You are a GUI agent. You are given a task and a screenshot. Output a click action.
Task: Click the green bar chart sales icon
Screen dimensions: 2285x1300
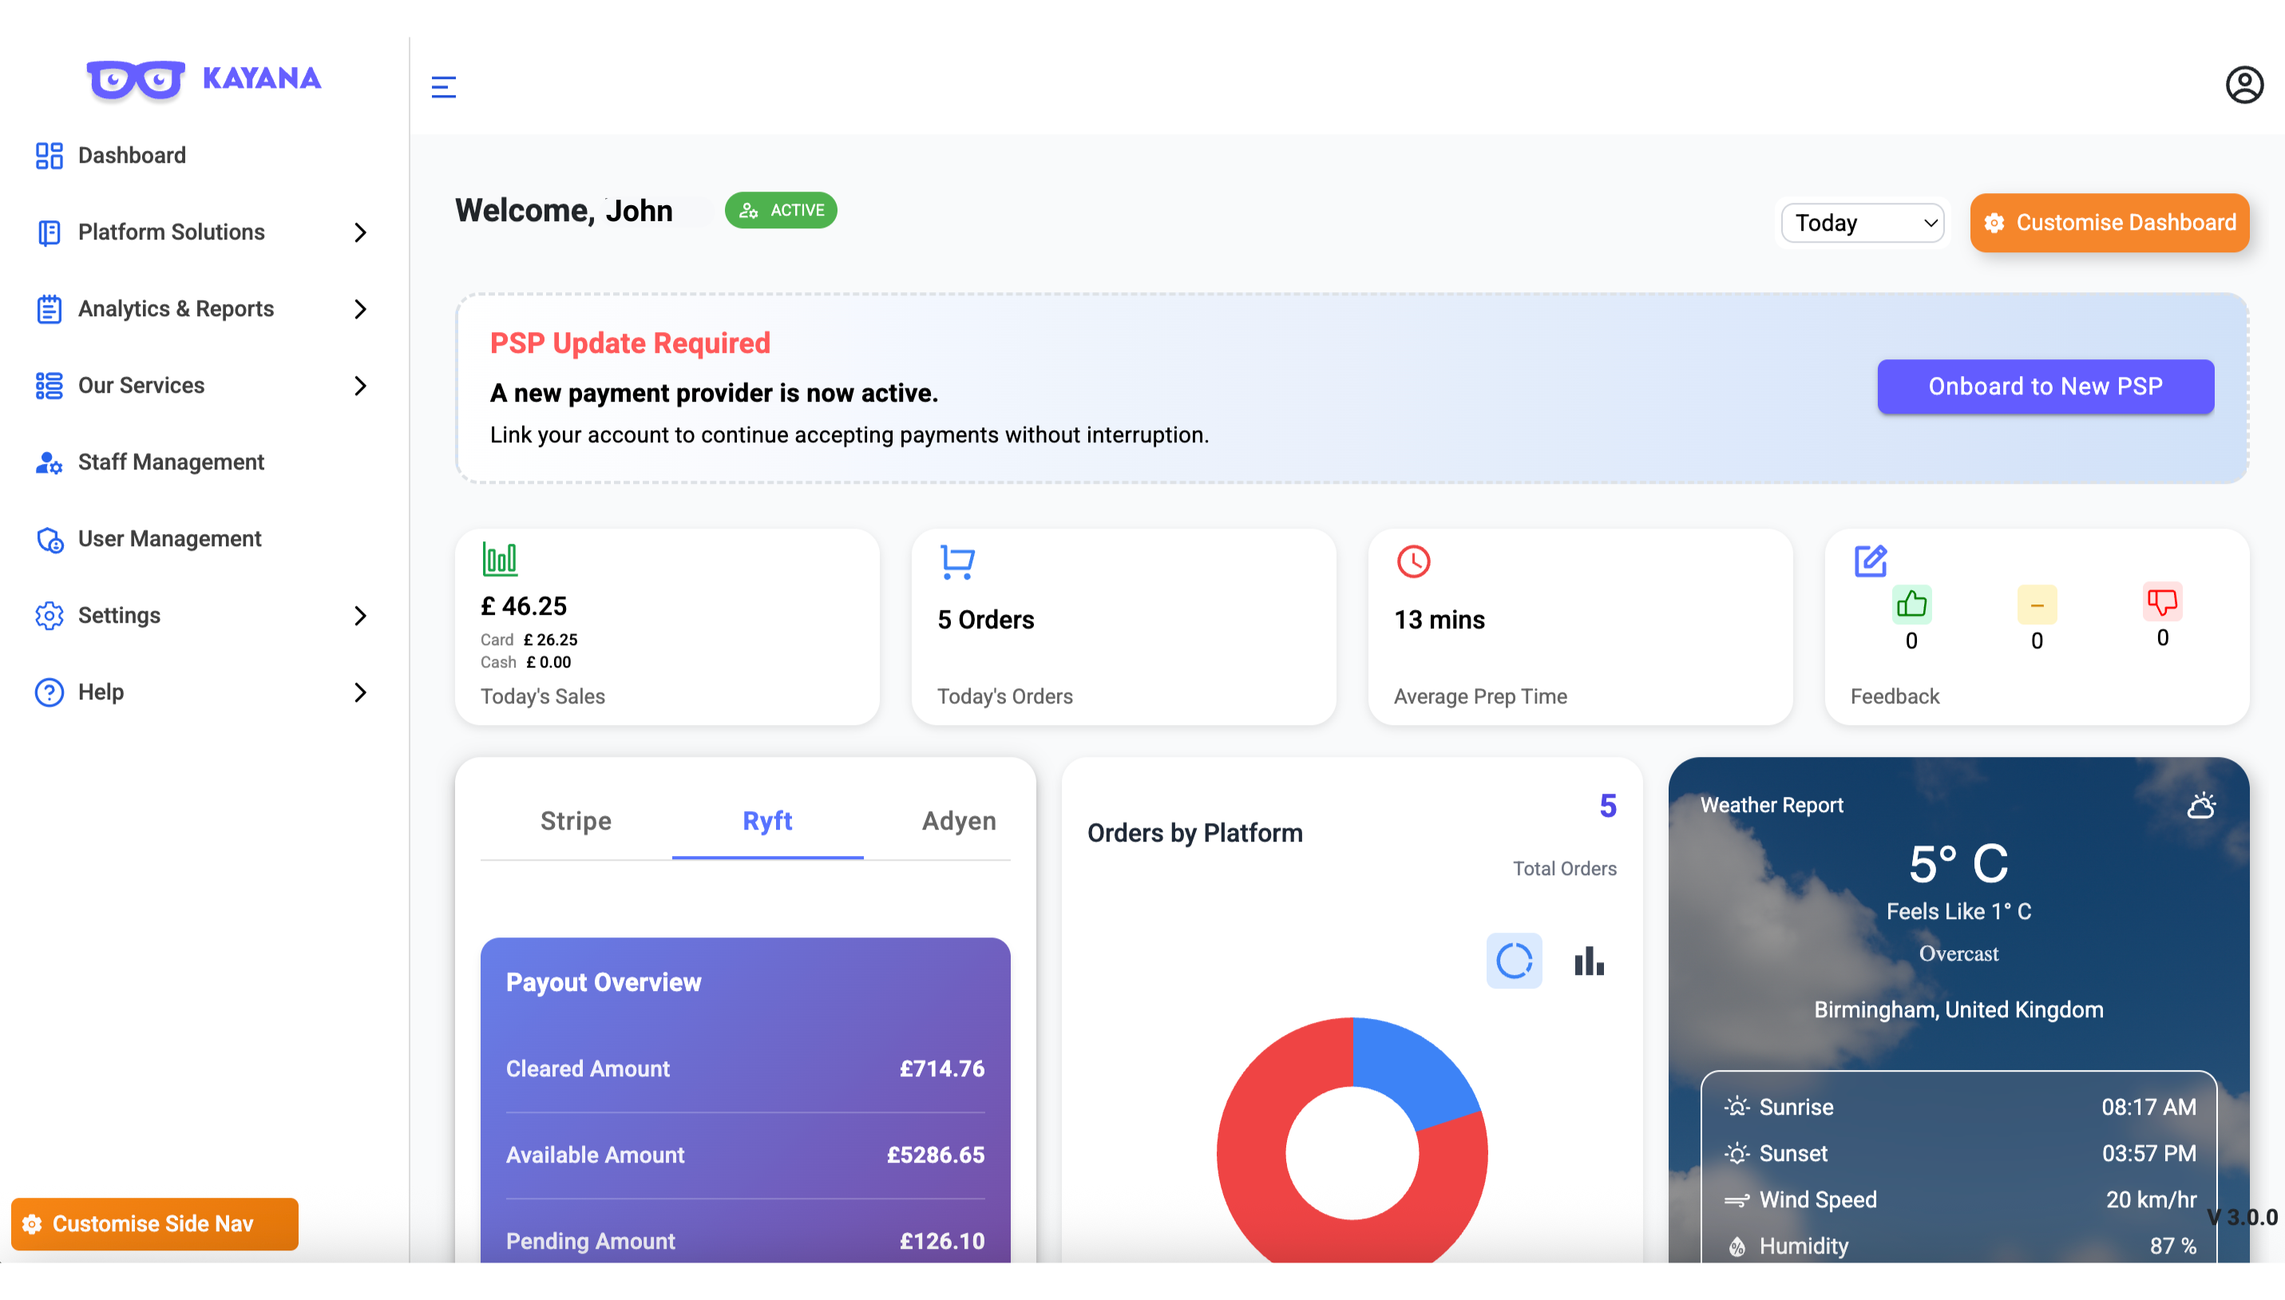coord(500,559)
